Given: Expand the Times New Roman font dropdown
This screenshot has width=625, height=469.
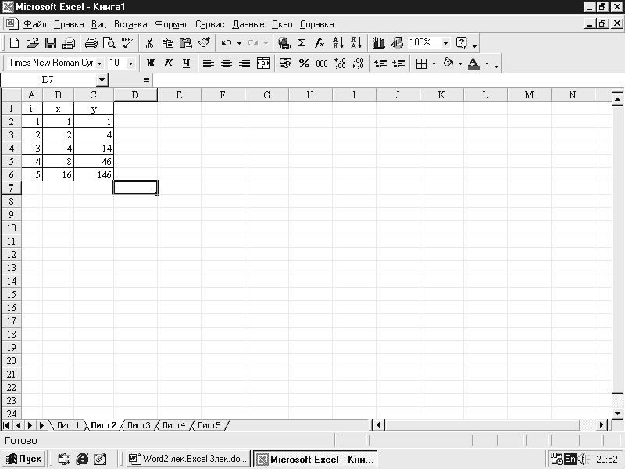Looking at the screenshot, I should tap(100, 63).
